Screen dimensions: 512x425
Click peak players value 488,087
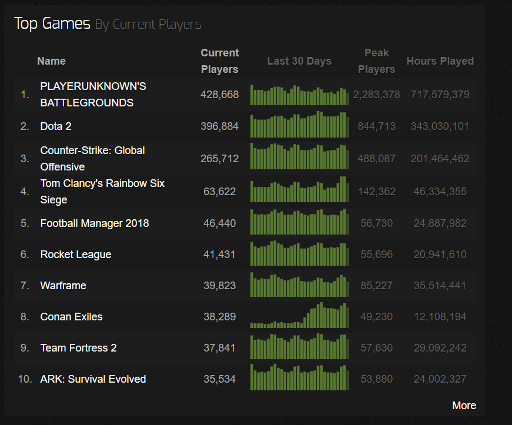376,159
